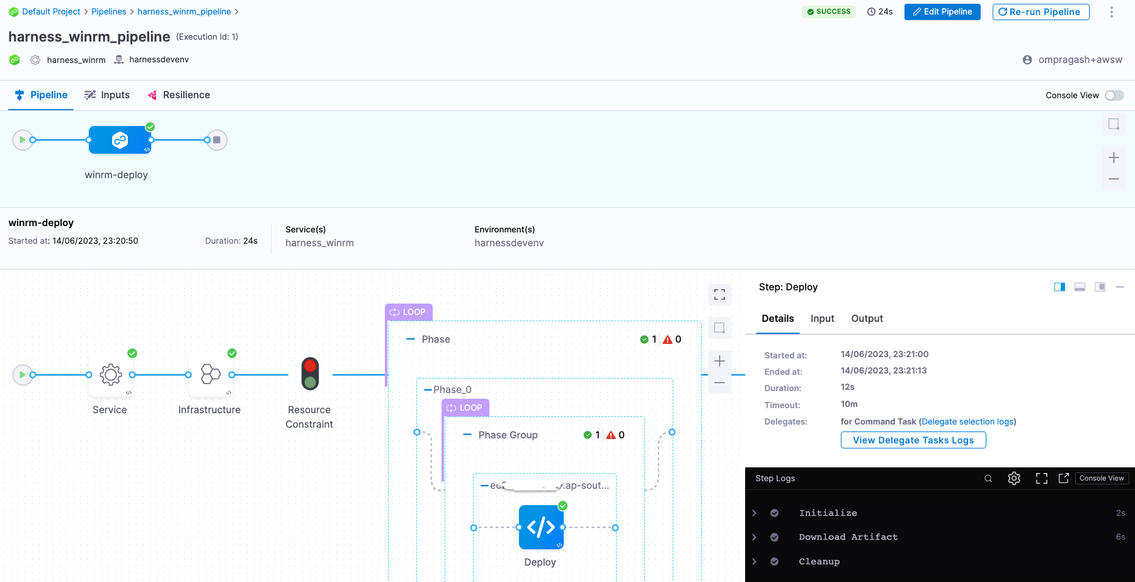Click the Re-run Pipeline button
Viewport: 1135px width, 582px height.
pyautogui.click(x=1041, y=12)
